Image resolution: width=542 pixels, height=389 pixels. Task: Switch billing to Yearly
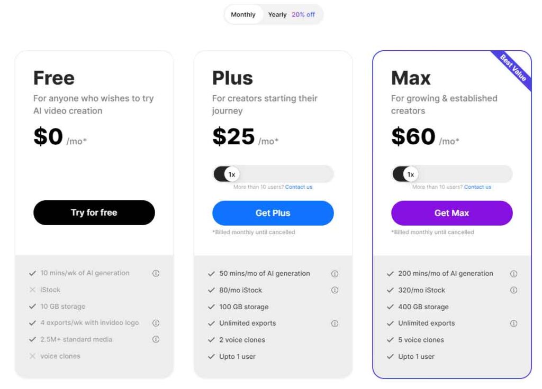pos(277,15)
